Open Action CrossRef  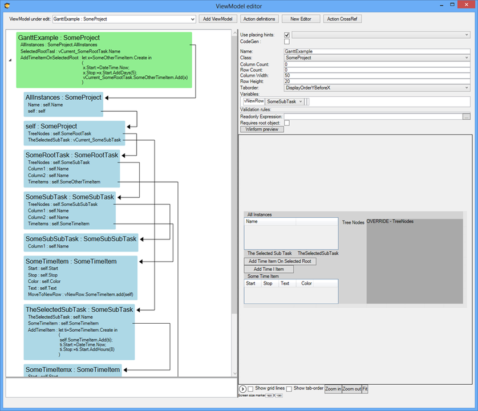coord(342,19)
